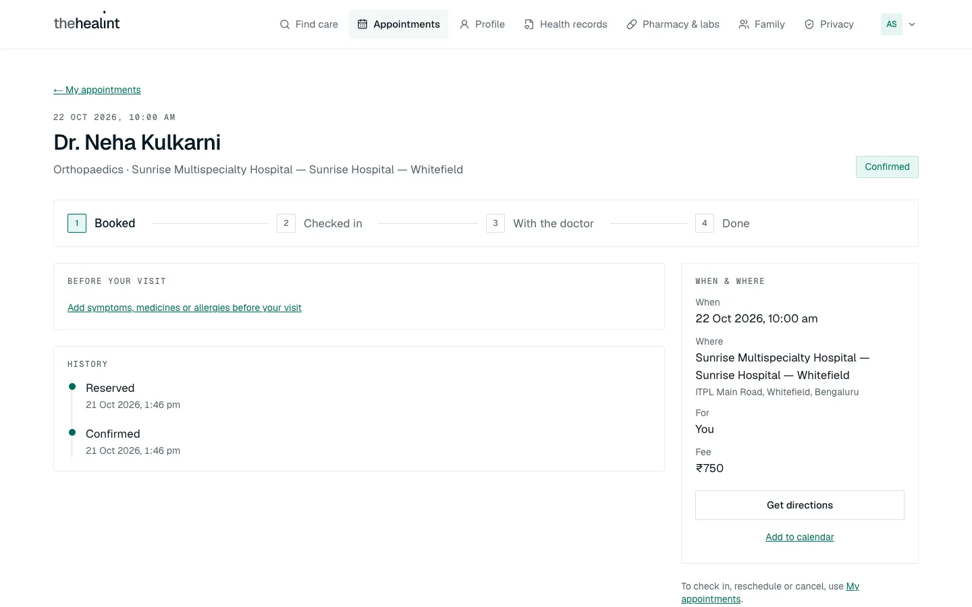Go back via the My appointments link

(97, 90)
